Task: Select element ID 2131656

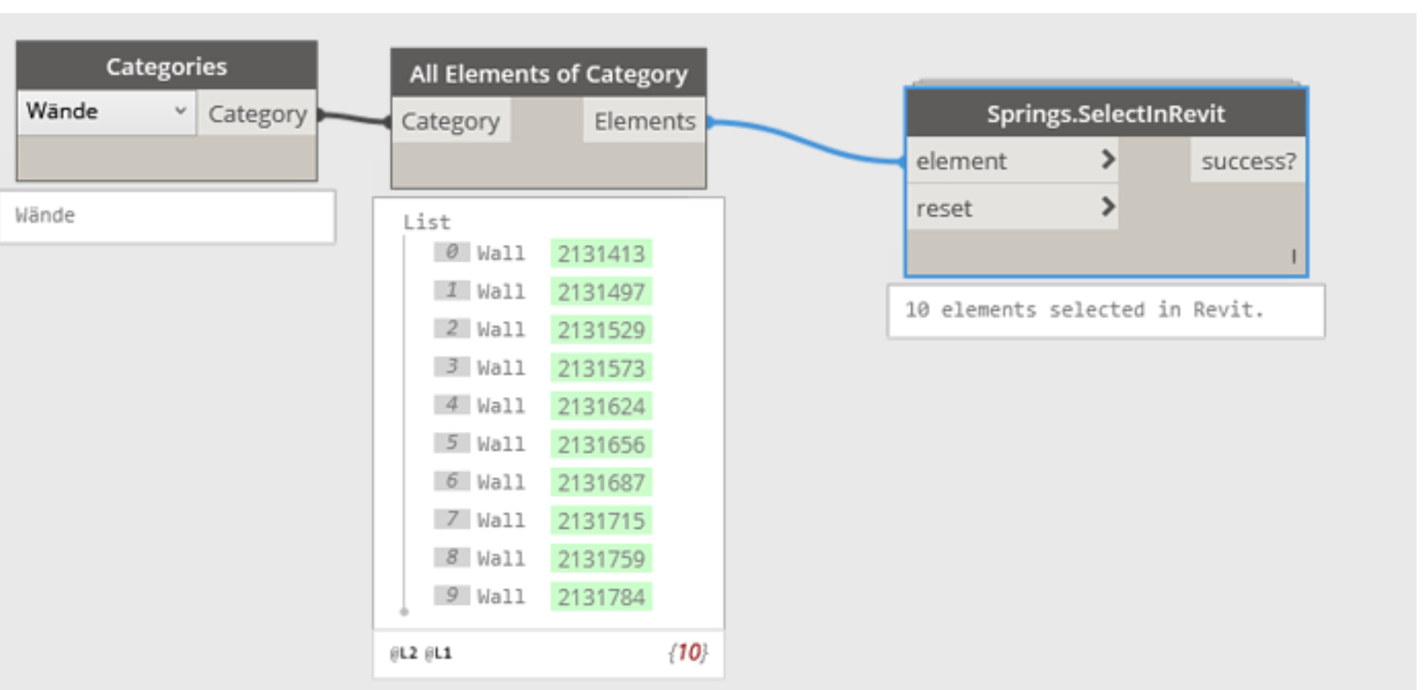Action: (x=601, y=444)
